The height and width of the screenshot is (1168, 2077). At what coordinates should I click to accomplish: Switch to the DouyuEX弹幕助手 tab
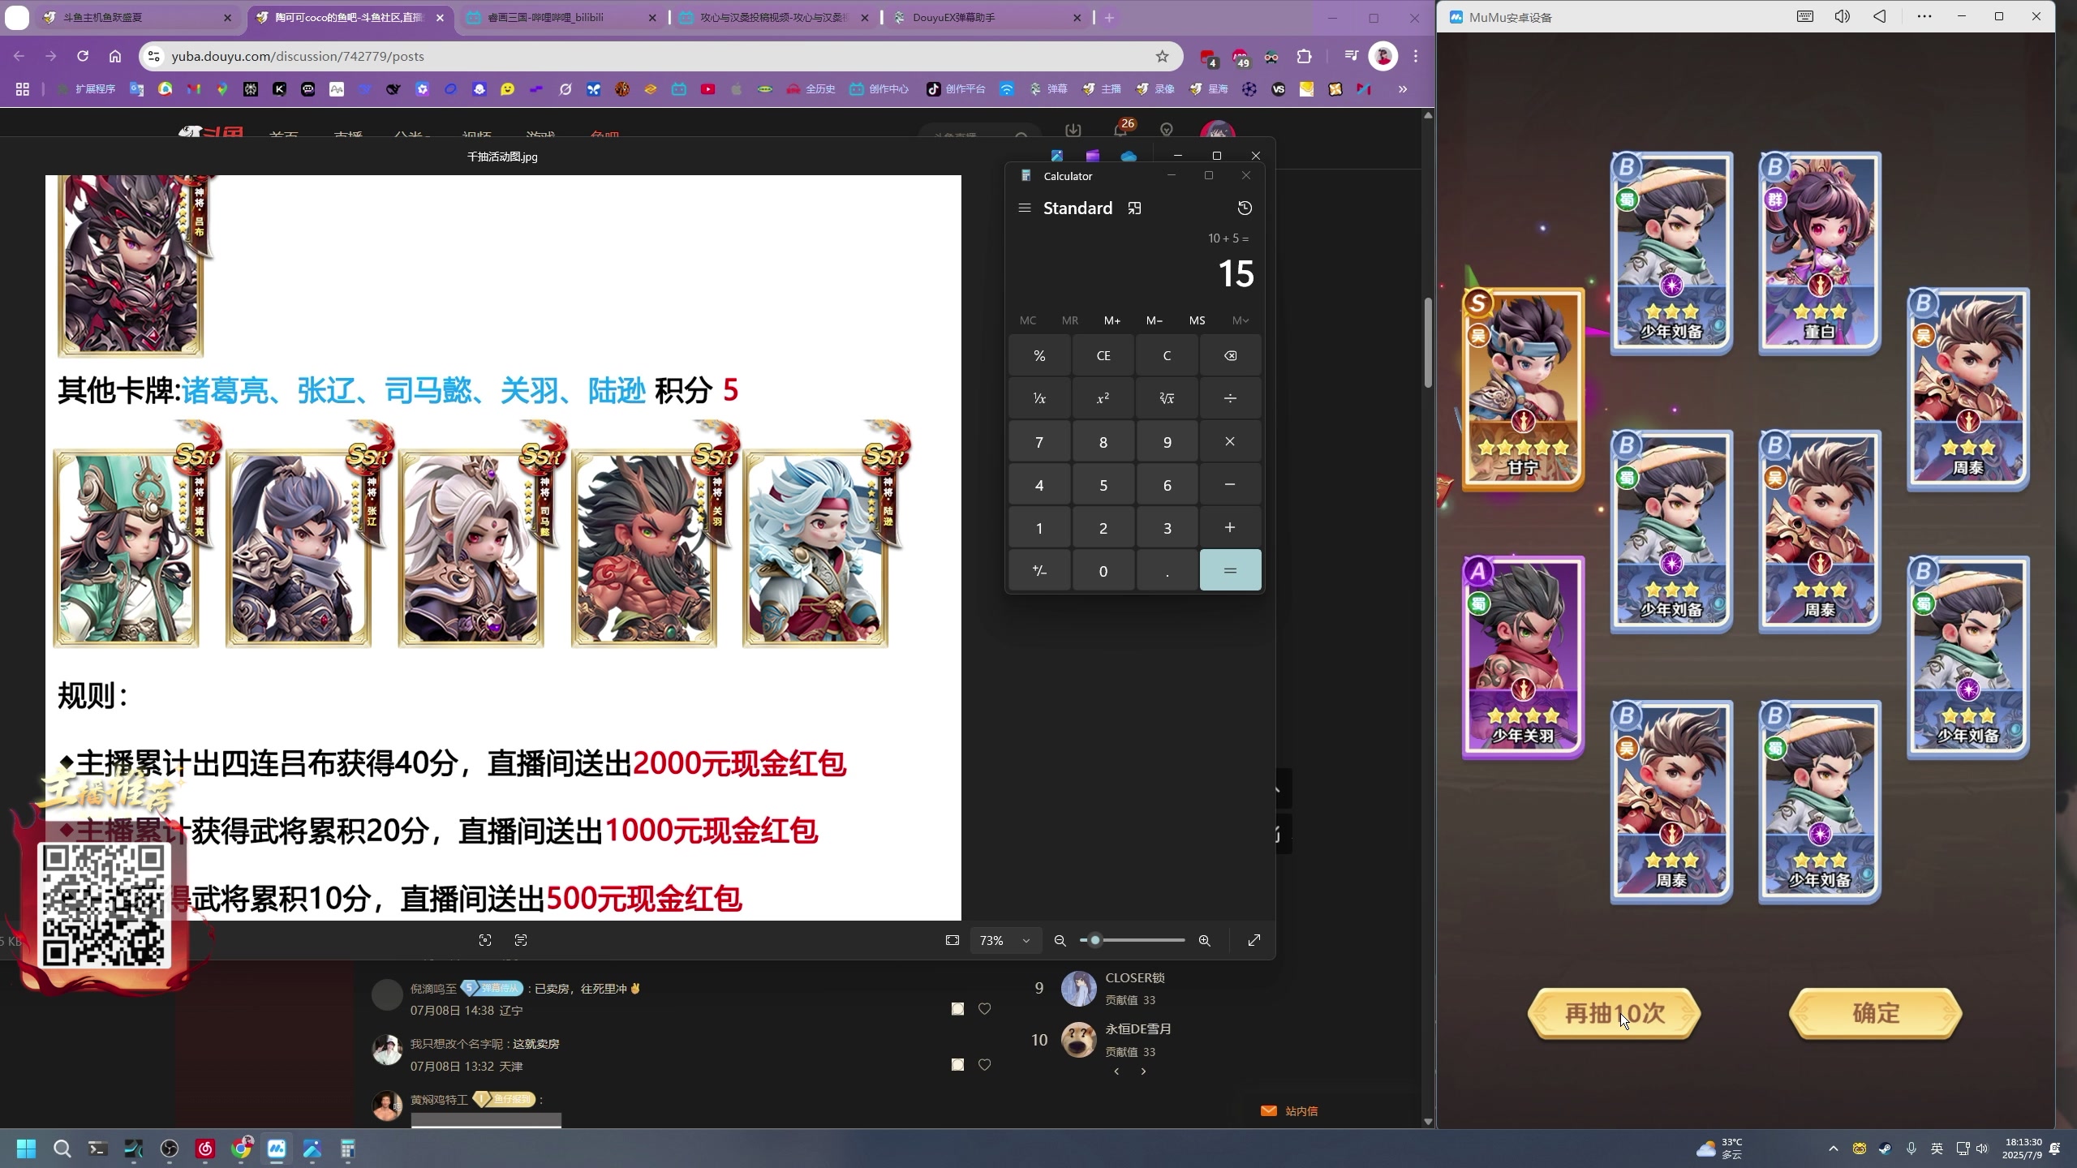(x=985, y=17)
